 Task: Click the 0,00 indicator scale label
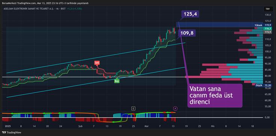(267, 117)
